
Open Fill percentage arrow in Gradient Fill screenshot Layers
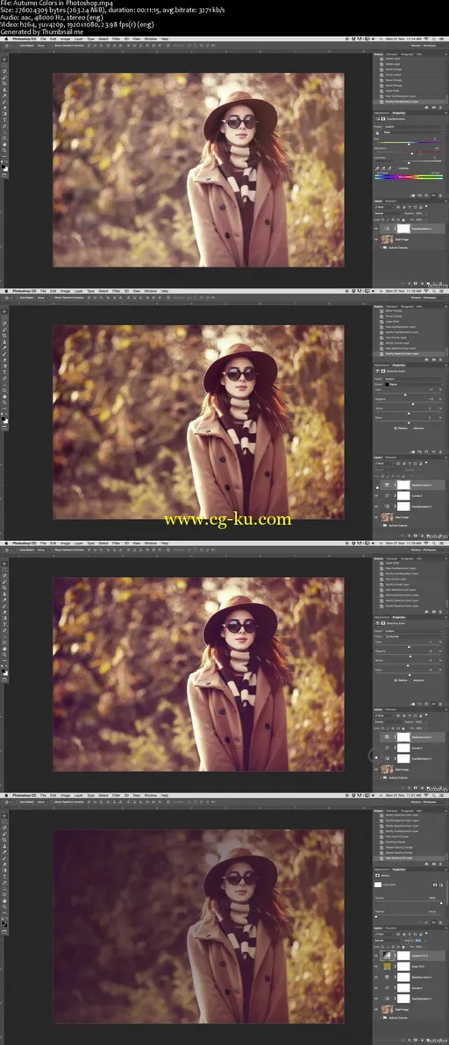click(x=426, y=947)
